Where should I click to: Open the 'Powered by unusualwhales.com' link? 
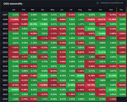tap(112, 3)
